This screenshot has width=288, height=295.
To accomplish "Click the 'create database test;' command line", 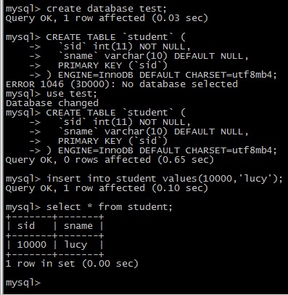I will click(86, 9).
